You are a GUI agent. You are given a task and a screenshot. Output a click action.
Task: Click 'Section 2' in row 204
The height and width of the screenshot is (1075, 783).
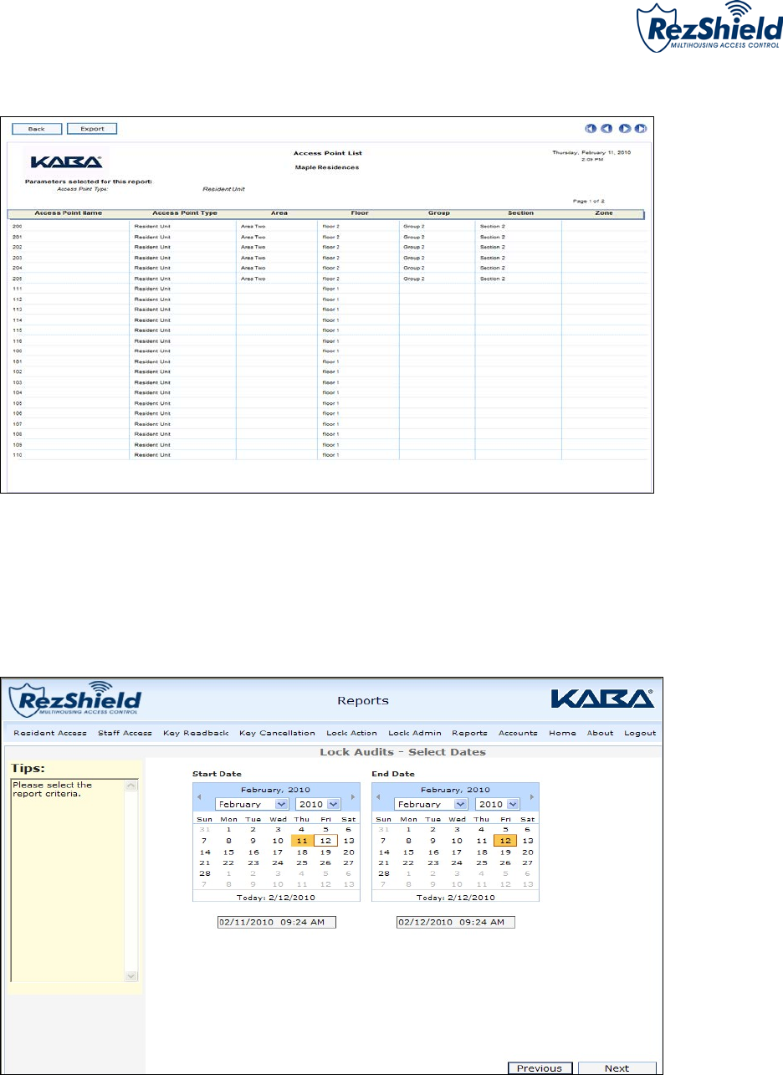(492, 268)
